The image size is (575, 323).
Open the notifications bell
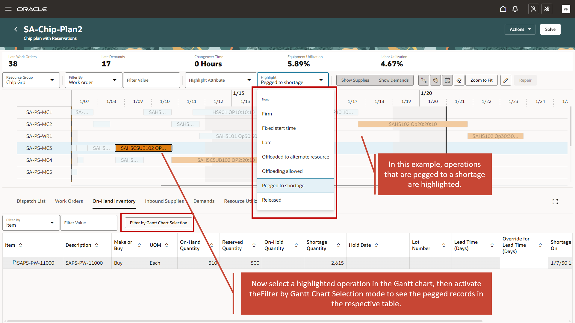(x=515, y=9)
